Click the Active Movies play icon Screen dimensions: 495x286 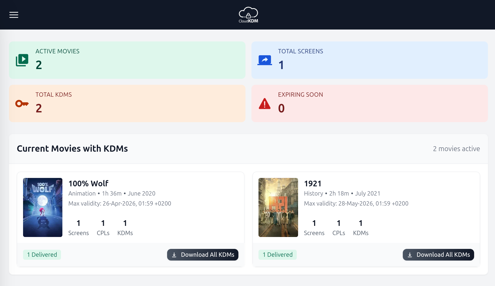point(22,60)
